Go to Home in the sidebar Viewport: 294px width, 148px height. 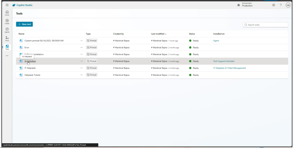7,13
